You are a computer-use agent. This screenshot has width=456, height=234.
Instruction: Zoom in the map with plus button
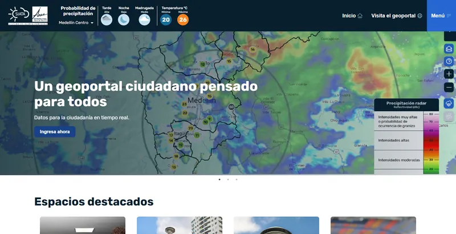click(x=449, y=74)
